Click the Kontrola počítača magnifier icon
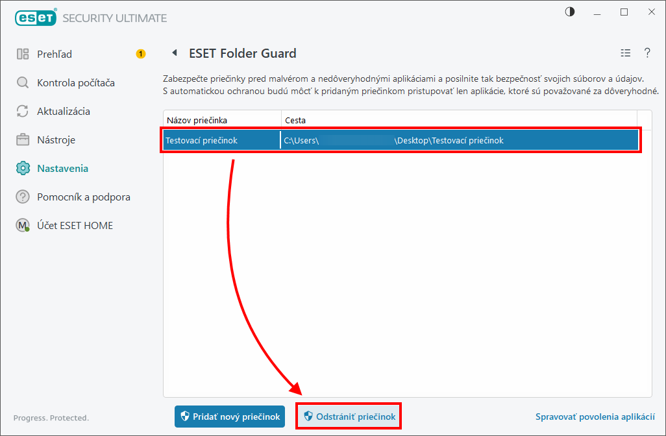The image size is (666, 436). [23, 82]
